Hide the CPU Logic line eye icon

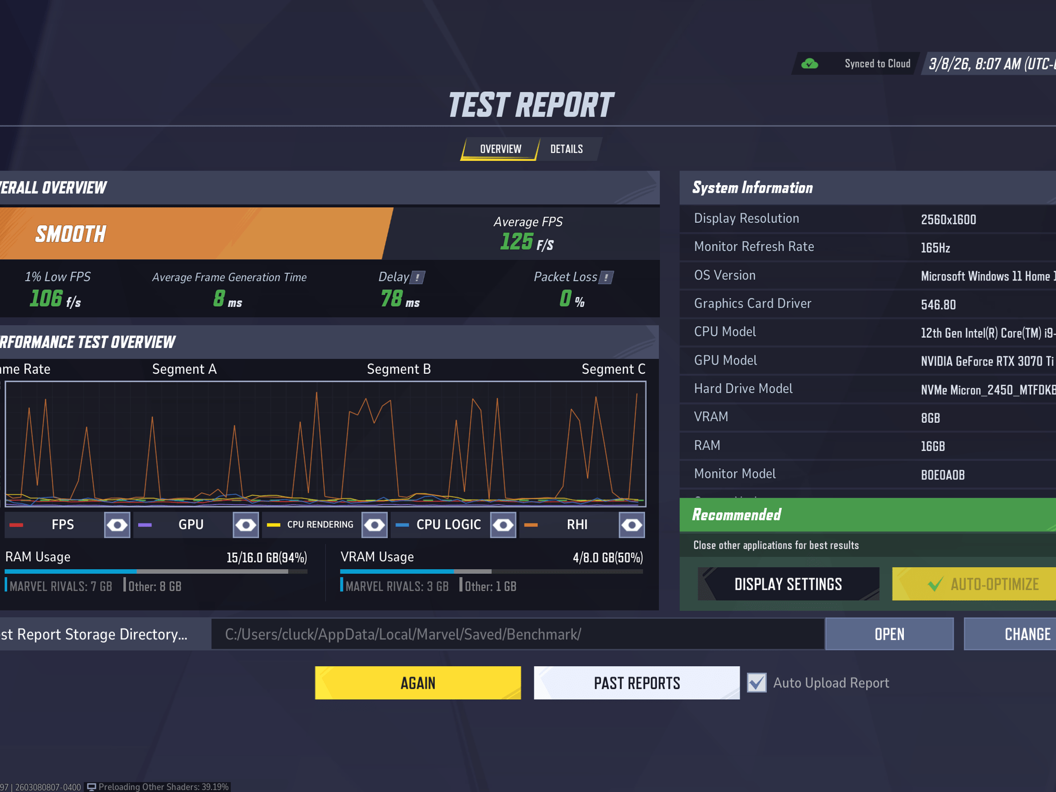[x=503, y=525]
